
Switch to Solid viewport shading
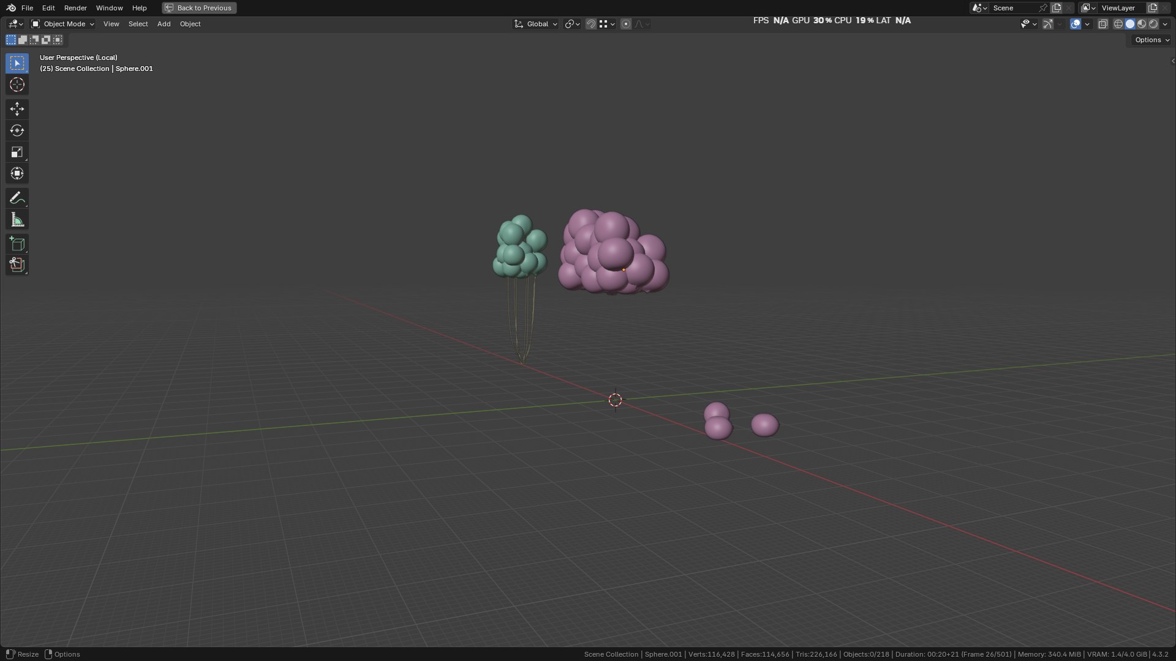click(1130, 24)
